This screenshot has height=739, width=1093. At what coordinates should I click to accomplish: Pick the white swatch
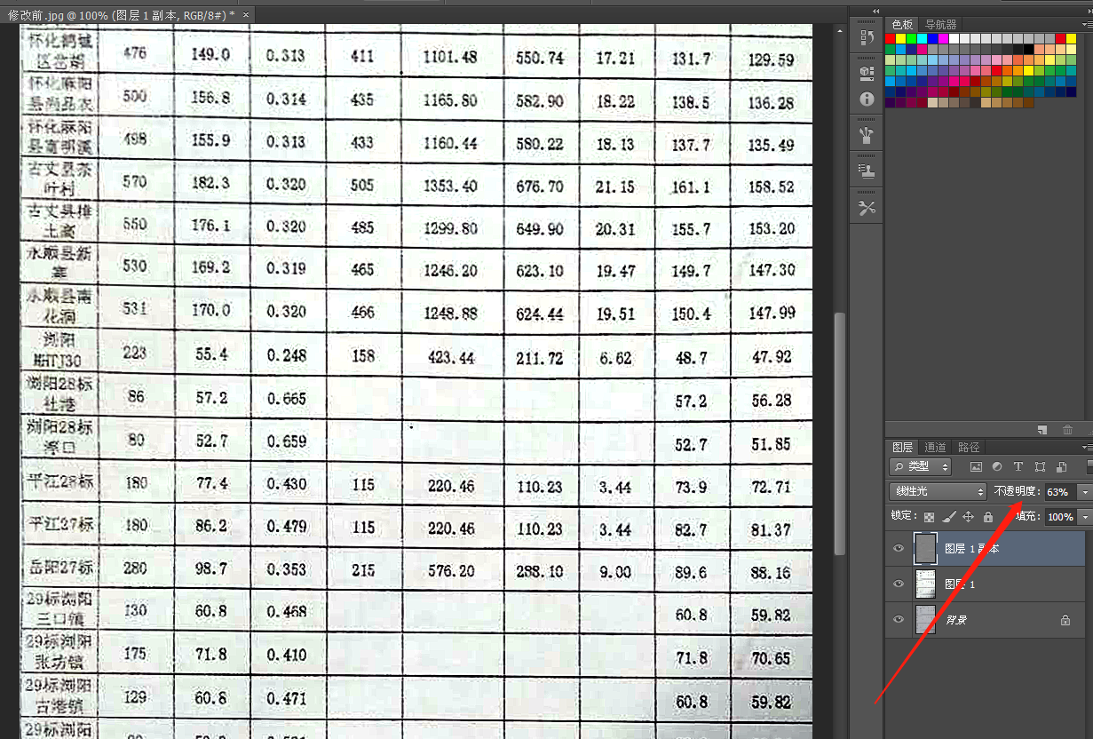click(x=955, y=38)
